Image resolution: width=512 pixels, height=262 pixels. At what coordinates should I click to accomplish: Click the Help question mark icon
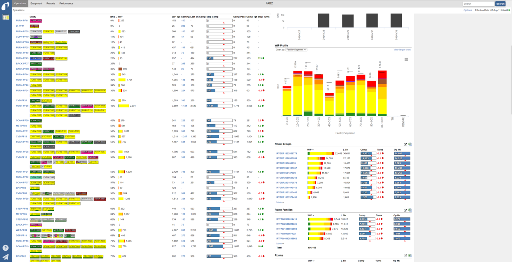(x=5, y=247)
